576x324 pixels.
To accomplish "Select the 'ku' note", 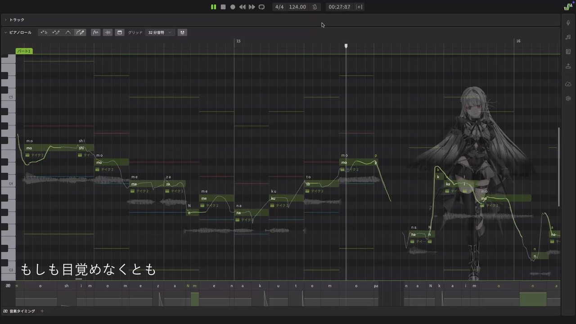I will (286, 198).
